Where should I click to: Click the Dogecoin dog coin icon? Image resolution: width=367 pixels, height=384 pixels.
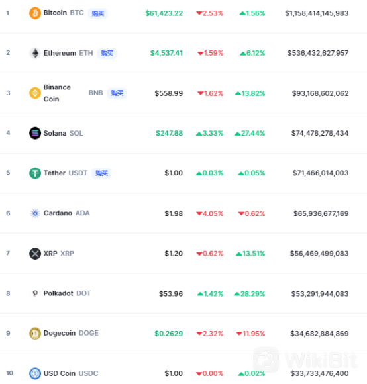pyautogui.click(x=35, y=334)
